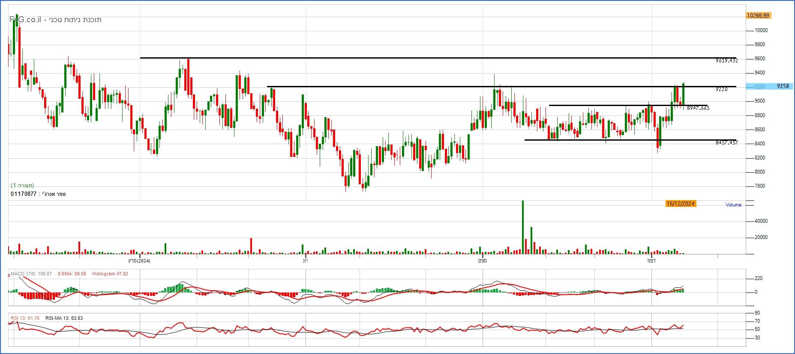This screenshot has width=795, height=354.
Task: Click the FXG.co.il watermark link
Action: [25, 20]
